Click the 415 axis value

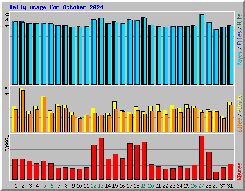7,91
